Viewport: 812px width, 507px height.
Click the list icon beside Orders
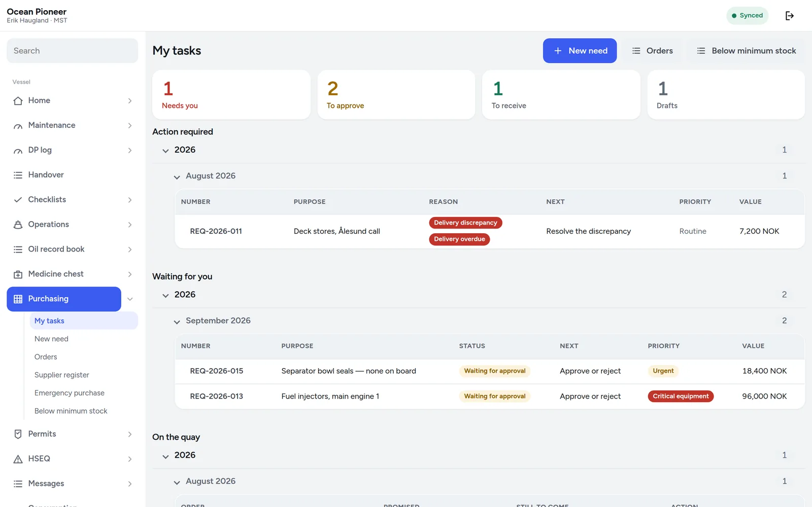(636, 51)
